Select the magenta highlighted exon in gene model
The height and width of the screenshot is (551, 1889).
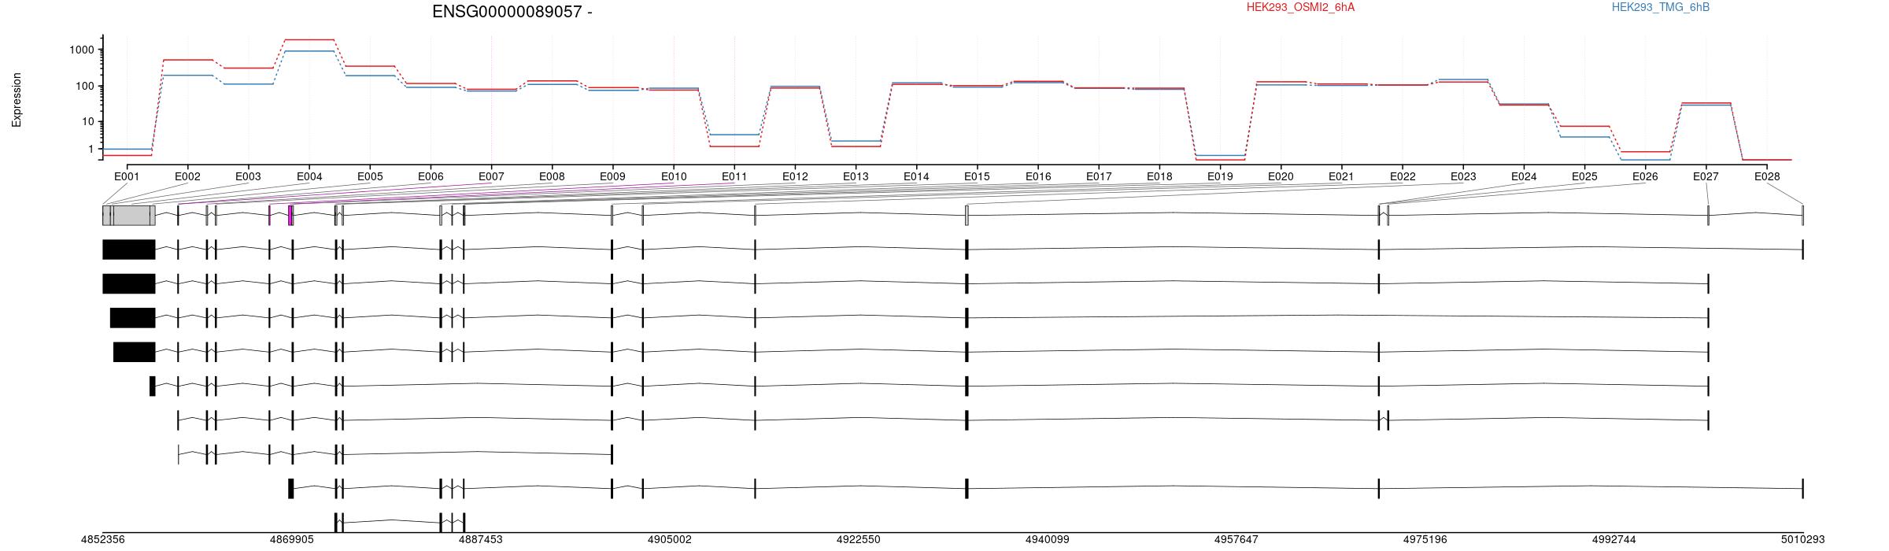[x=290, y=216]
